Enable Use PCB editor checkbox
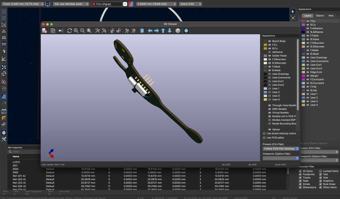 click(264, 138)
